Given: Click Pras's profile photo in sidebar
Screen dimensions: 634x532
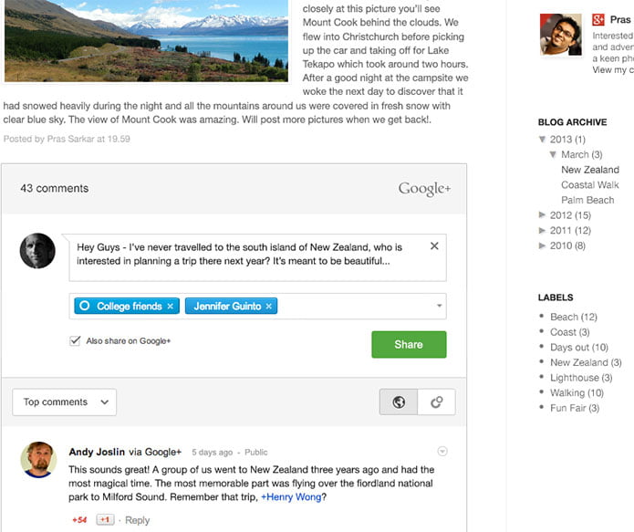Looking at the screenshot, I should pyautogui.click(x=561, y=35).
